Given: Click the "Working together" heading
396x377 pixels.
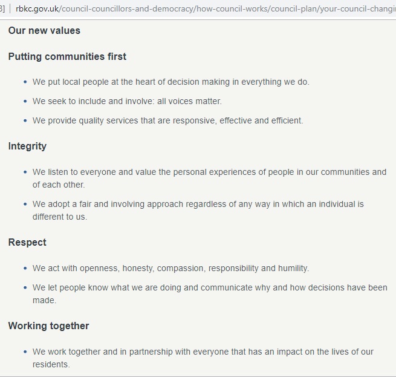Looking at the screenshot, I should 48,326.
